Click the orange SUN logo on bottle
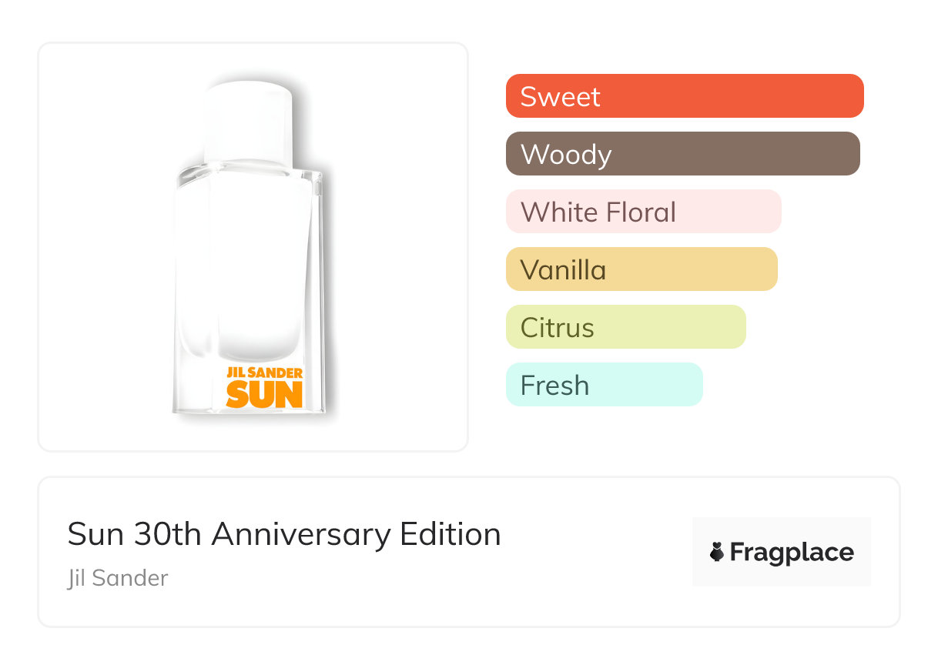 [x=264, y=394]
